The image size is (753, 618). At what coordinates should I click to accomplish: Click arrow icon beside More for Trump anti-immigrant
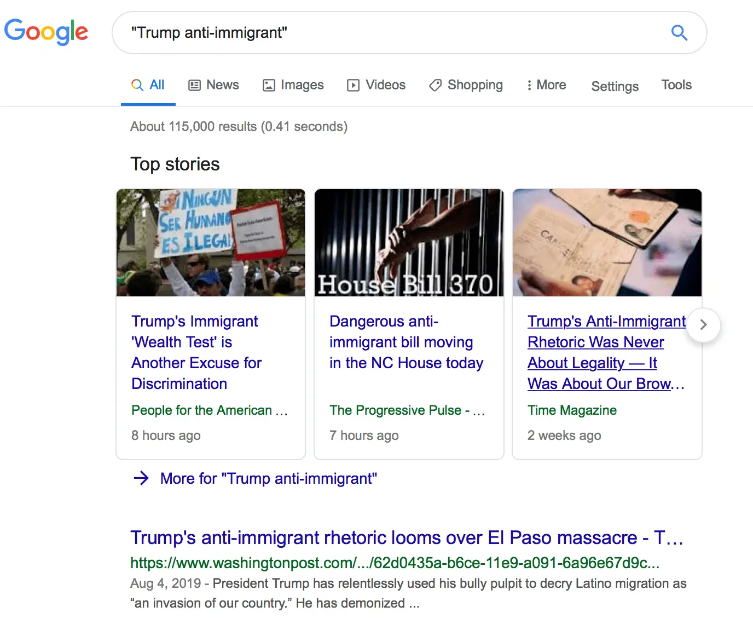coord(141,478)
